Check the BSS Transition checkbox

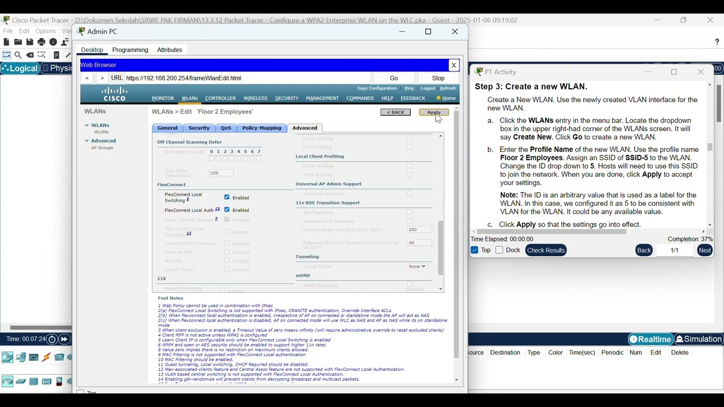coord(410,213)
